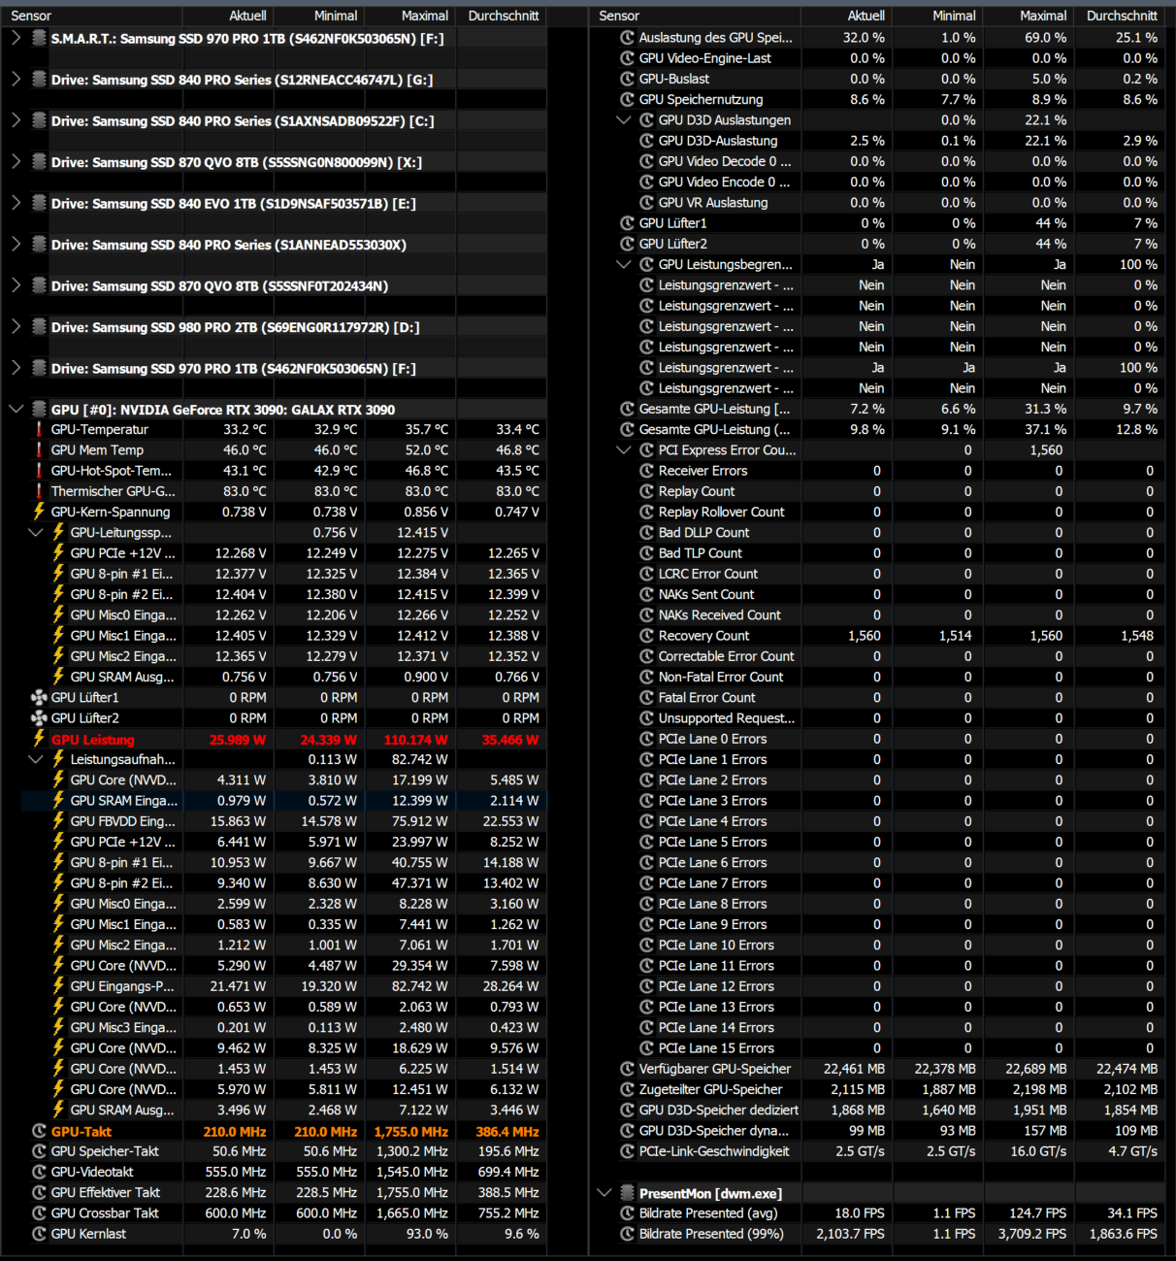Expand Drive Samsung SSD 840 PRO [G:] group
1176x1261 pixels.
coord(16,80)
